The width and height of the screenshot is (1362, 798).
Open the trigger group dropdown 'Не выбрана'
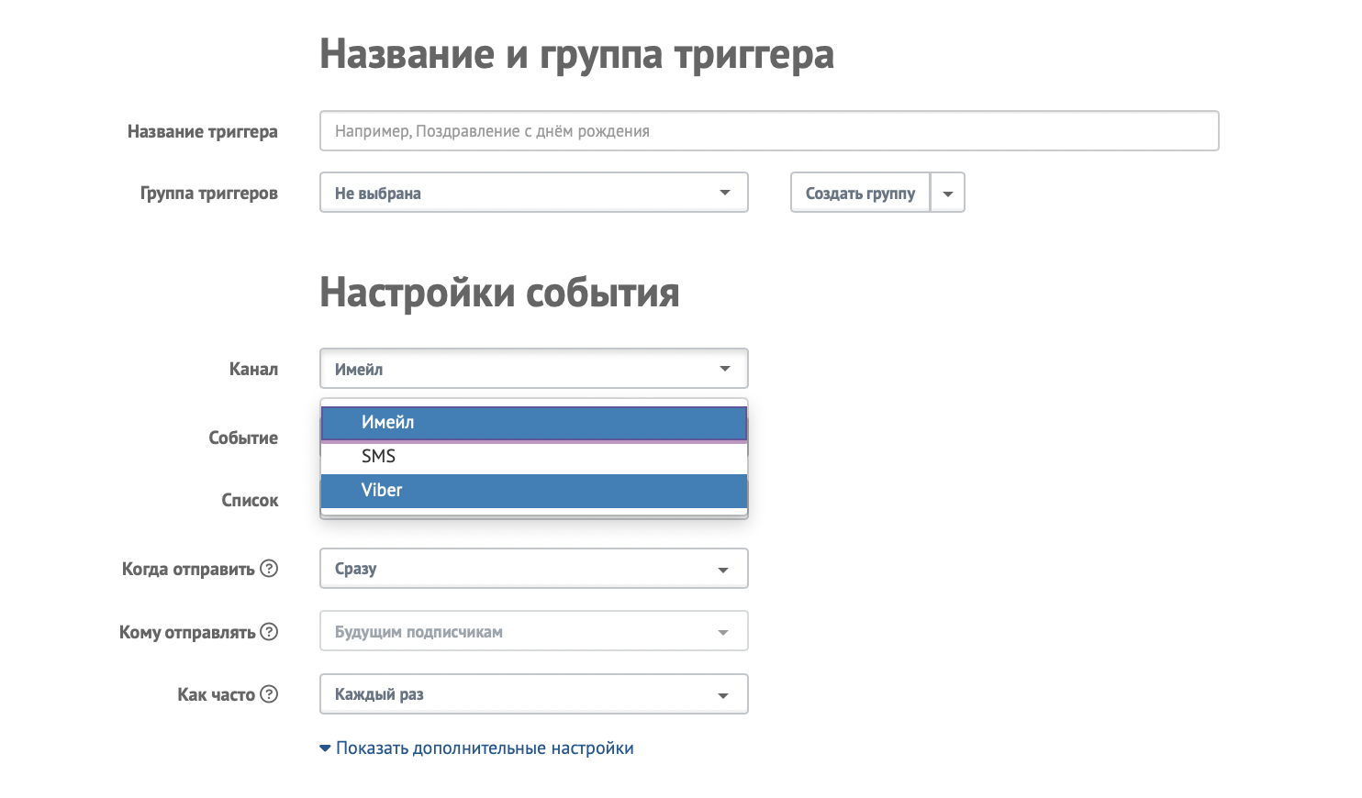tap(534, 193)
